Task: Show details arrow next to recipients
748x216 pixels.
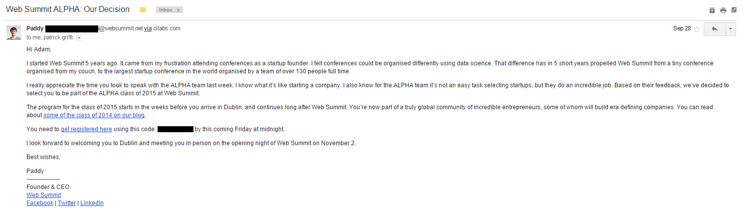Action: coord(79,37)
